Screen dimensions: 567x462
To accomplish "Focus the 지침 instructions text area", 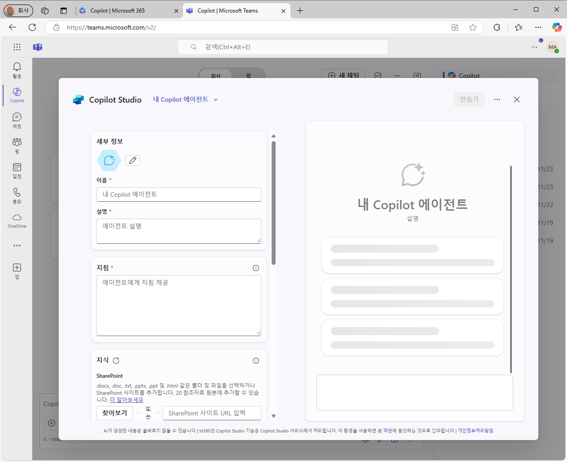I will (179, 306).
